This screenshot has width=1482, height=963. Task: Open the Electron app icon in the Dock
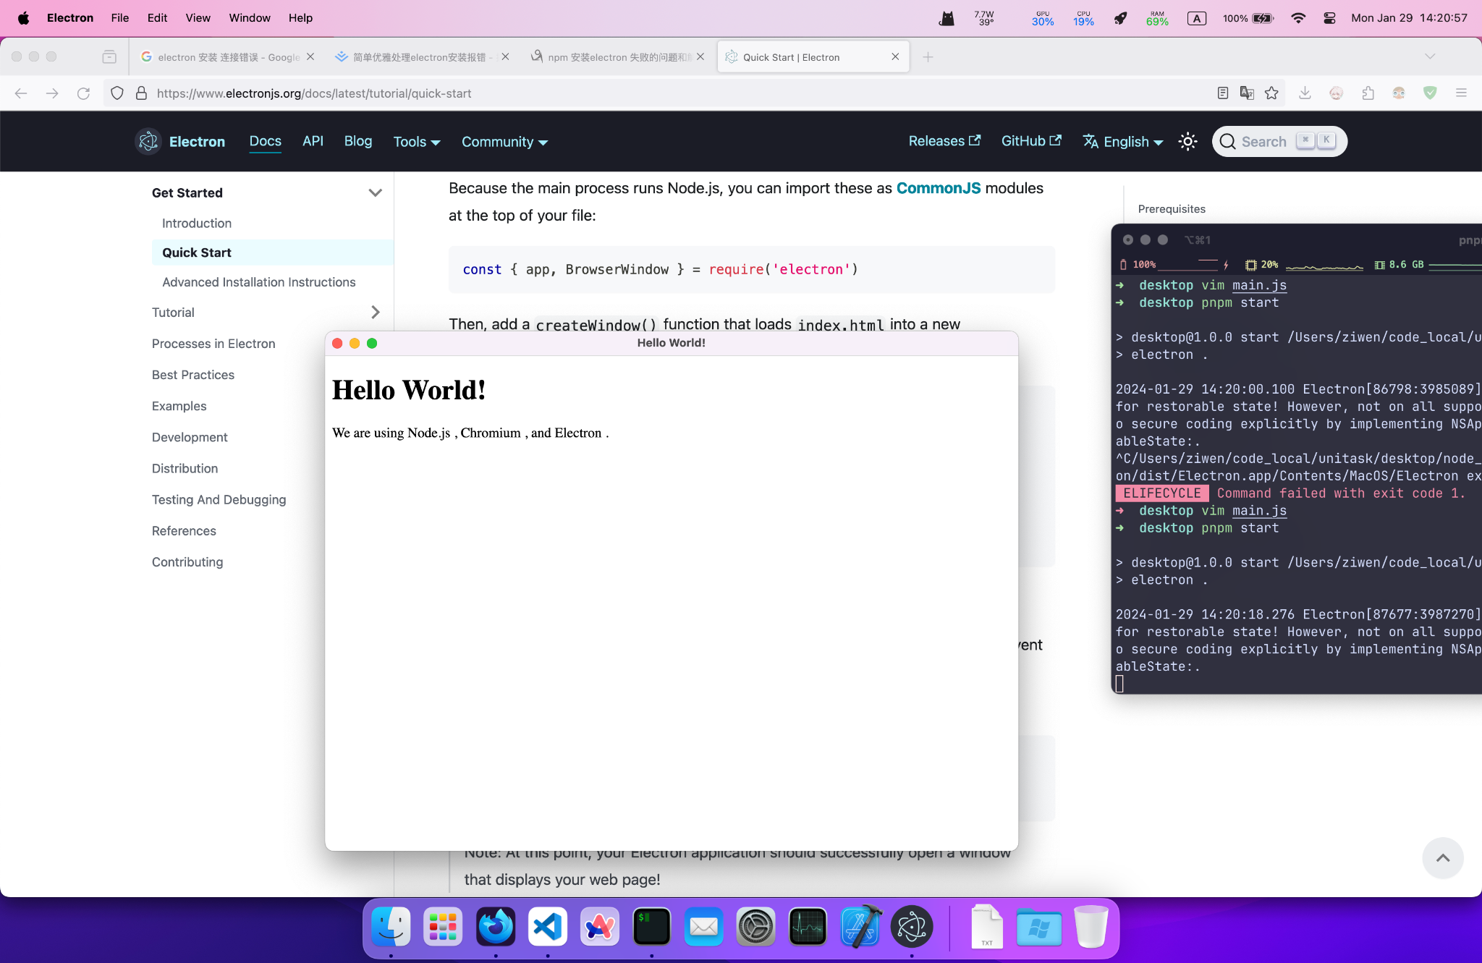click(911, 926)
